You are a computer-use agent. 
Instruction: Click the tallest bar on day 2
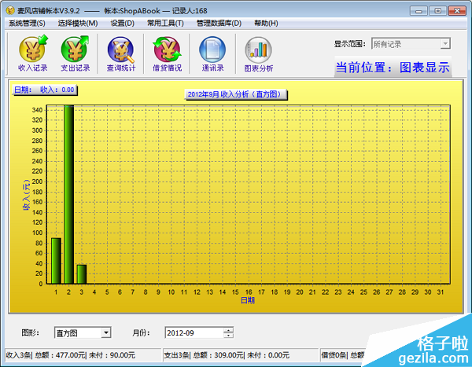68,193
